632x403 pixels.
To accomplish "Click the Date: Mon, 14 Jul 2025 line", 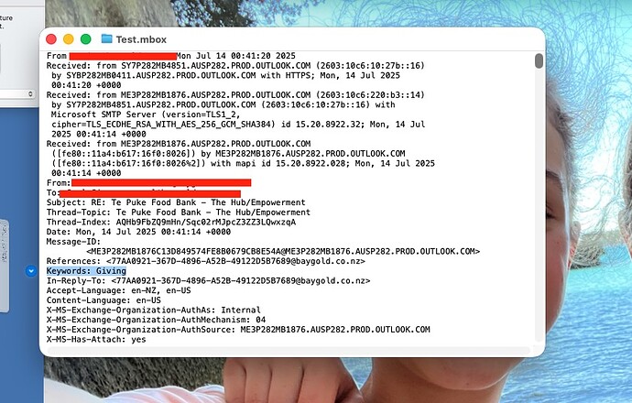I will (x=138, y=232).
